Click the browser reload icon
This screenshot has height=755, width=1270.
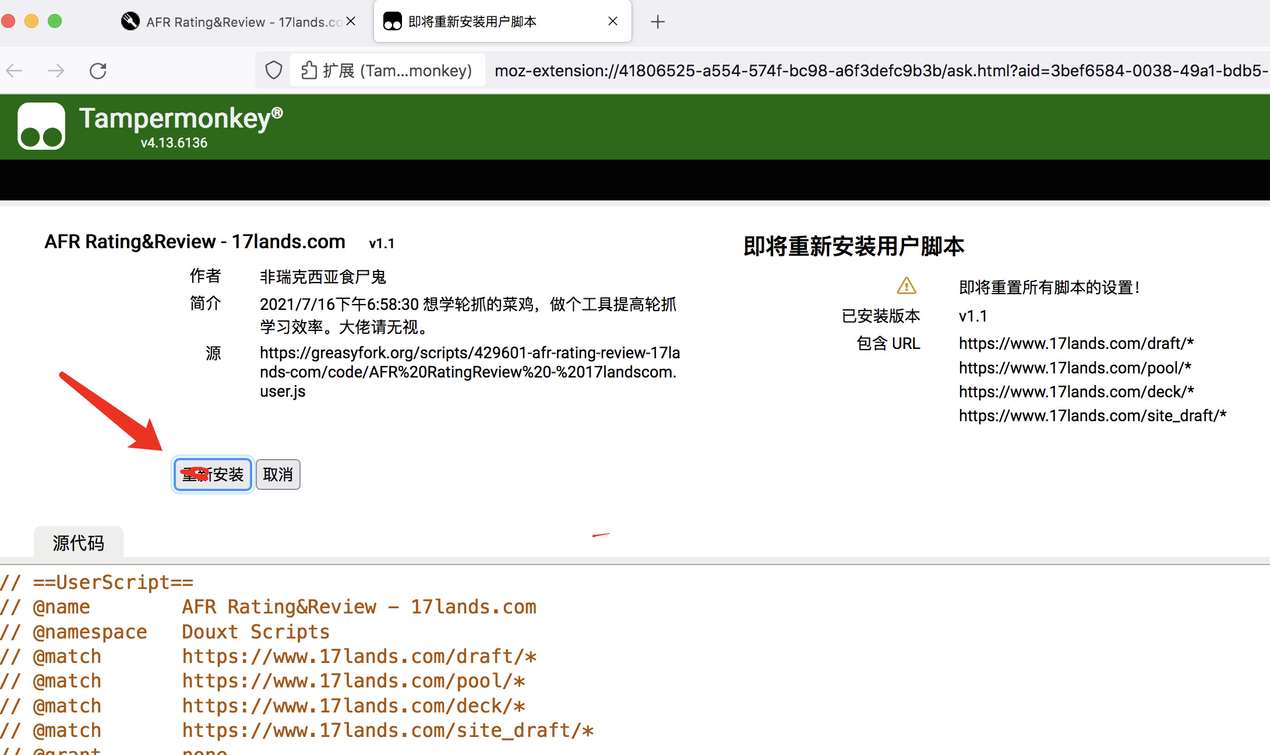[98, 70]
